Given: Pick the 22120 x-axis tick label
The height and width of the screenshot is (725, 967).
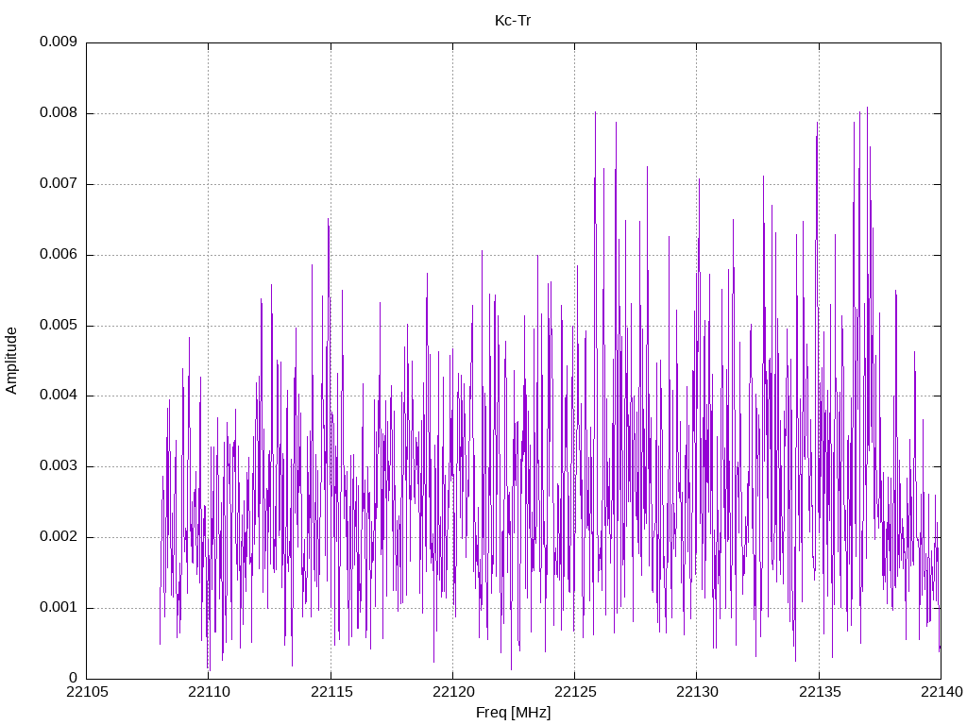Looking at the screenshot, I should pos(452,693).
